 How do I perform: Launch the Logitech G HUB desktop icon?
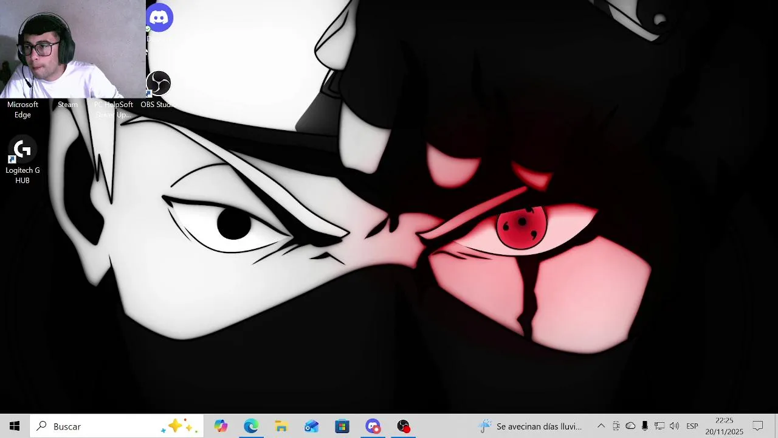pyautogui.click(x=22, y=150)
